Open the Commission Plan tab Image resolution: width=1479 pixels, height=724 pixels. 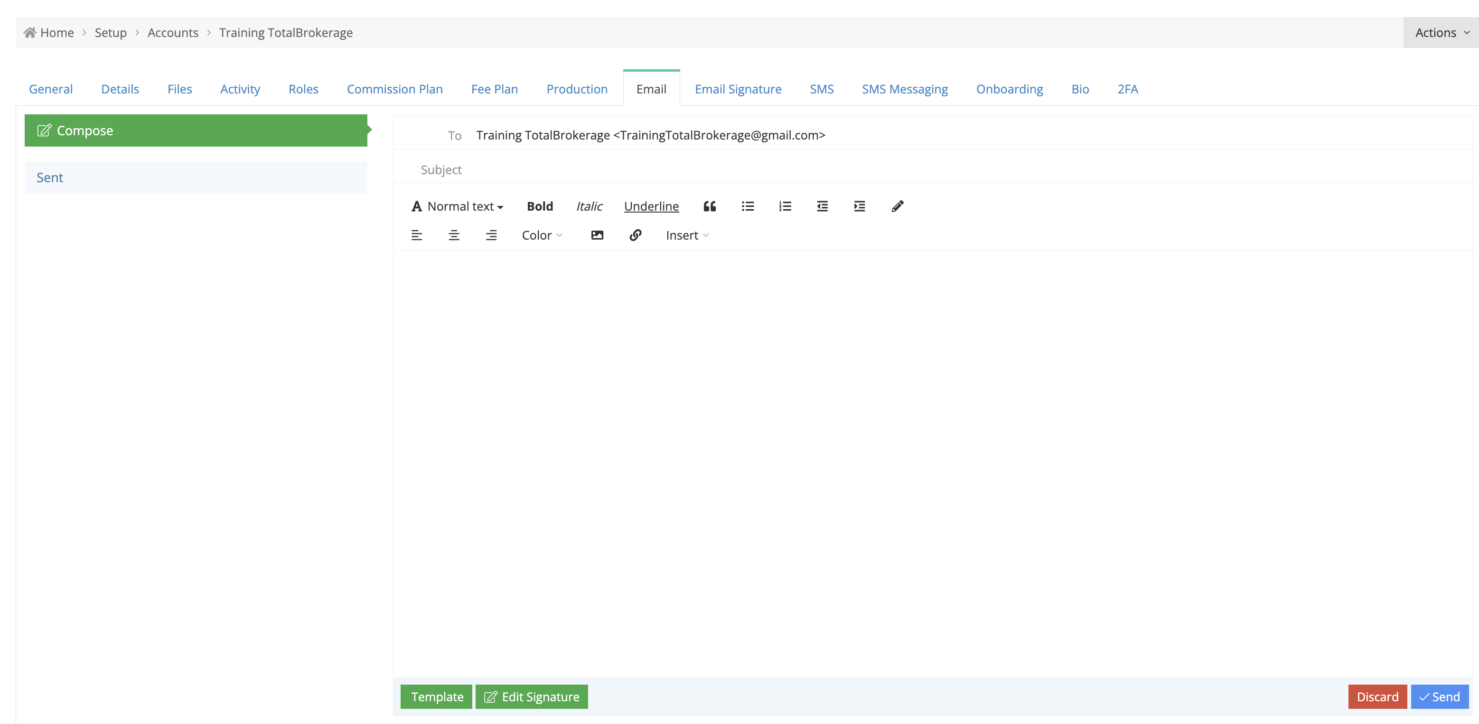click(x=394, y=89)
